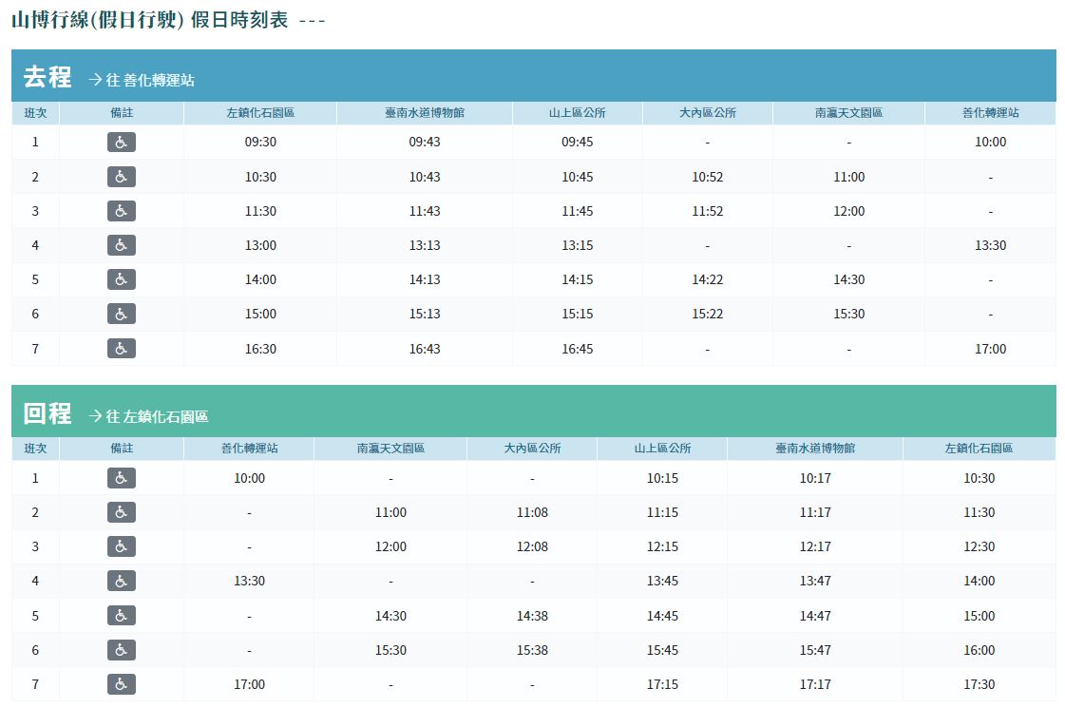1065x708 pixels.
Task: Click wheelchair icon for return trip 2
Action: click(x=121, y=512)
